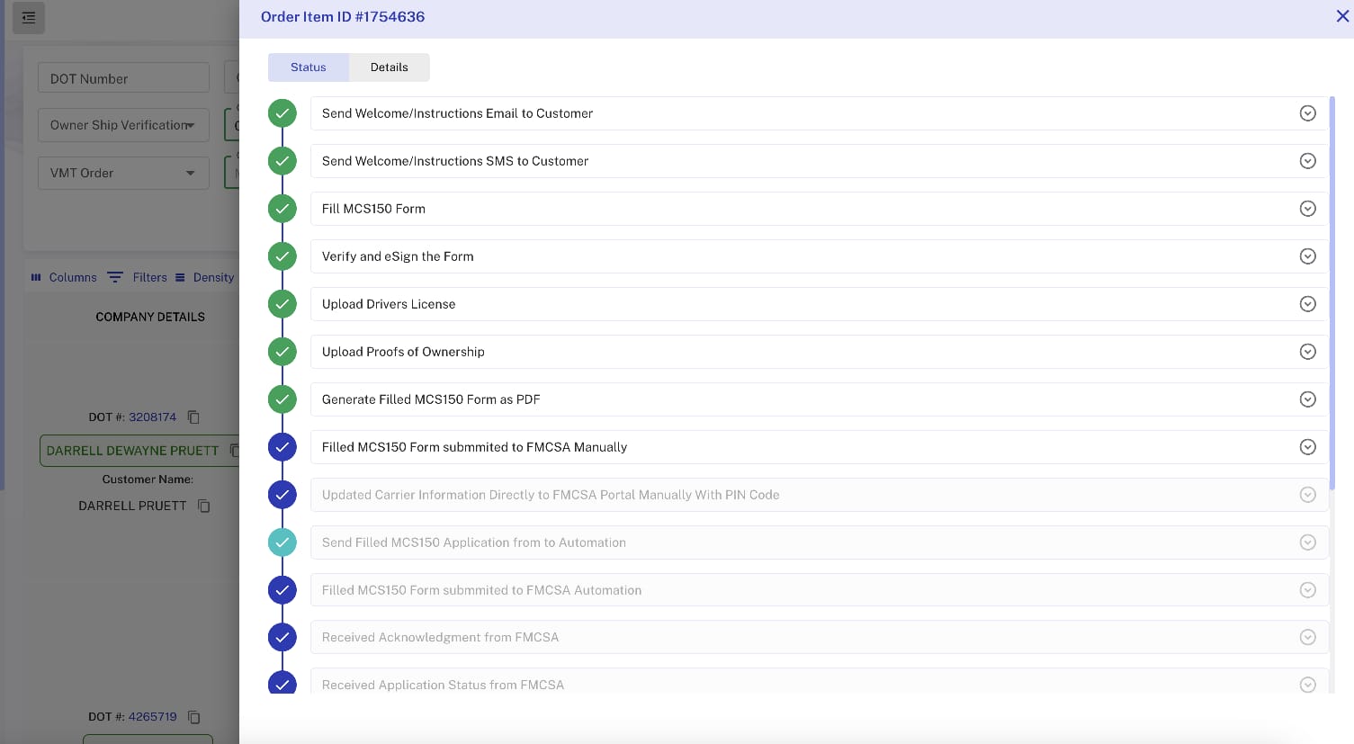Open the VMT Order dropdown

(123, 173)
